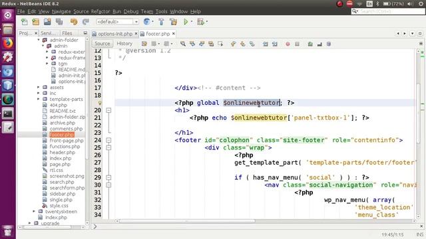
Task: Switch to the Services panel tab
Action: pyautogui.click(x=47, y=33)
